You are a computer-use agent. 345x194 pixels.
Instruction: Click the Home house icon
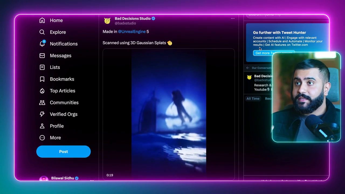tap(42, 20)
